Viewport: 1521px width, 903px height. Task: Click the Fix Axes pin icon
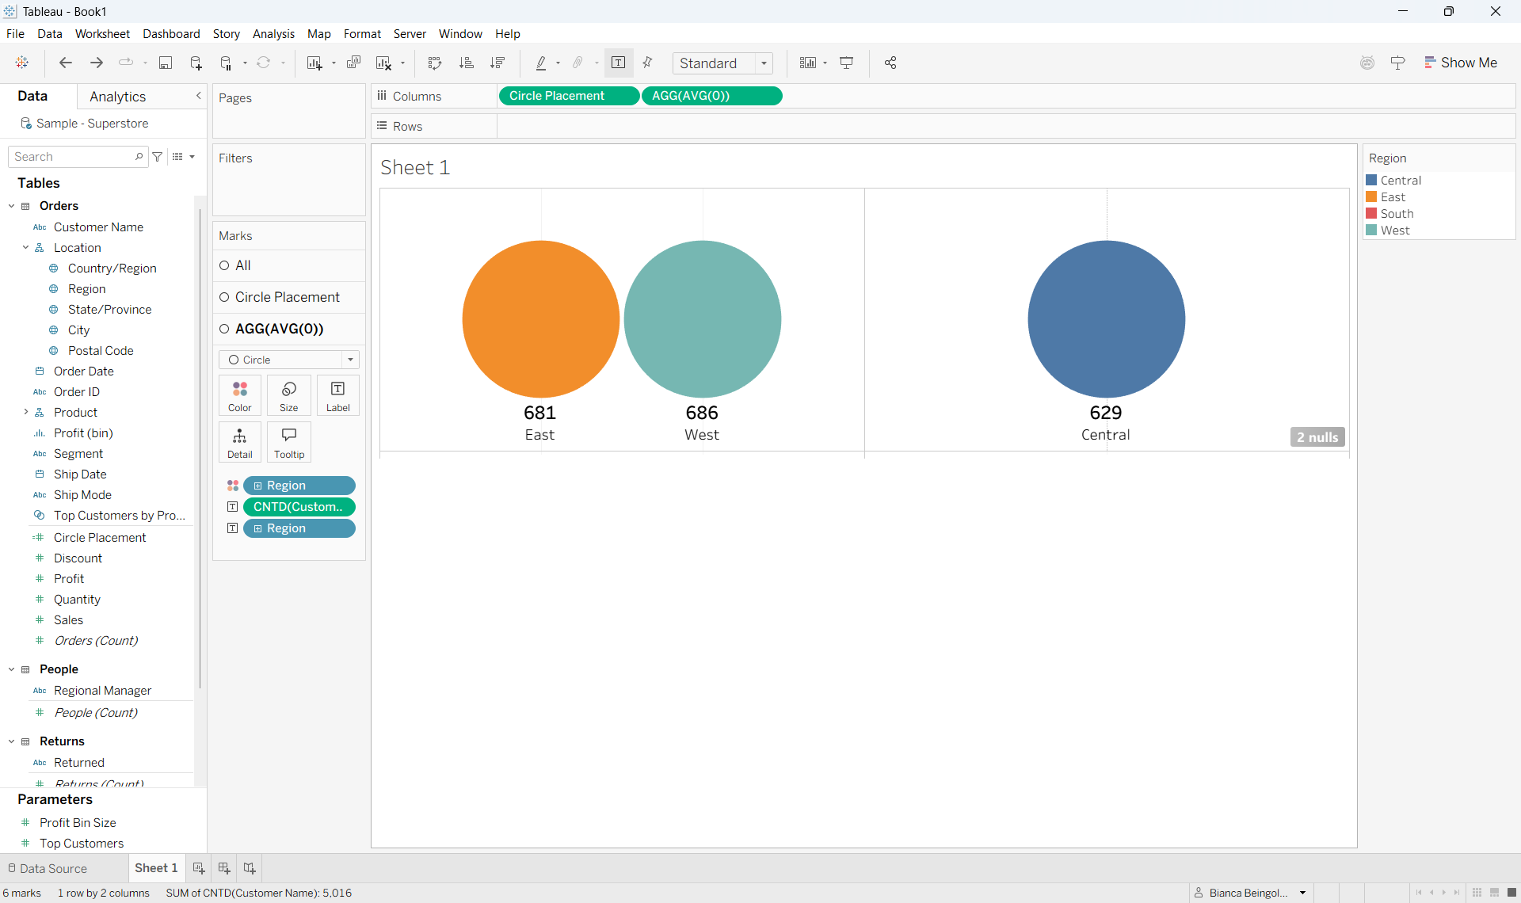648,63
